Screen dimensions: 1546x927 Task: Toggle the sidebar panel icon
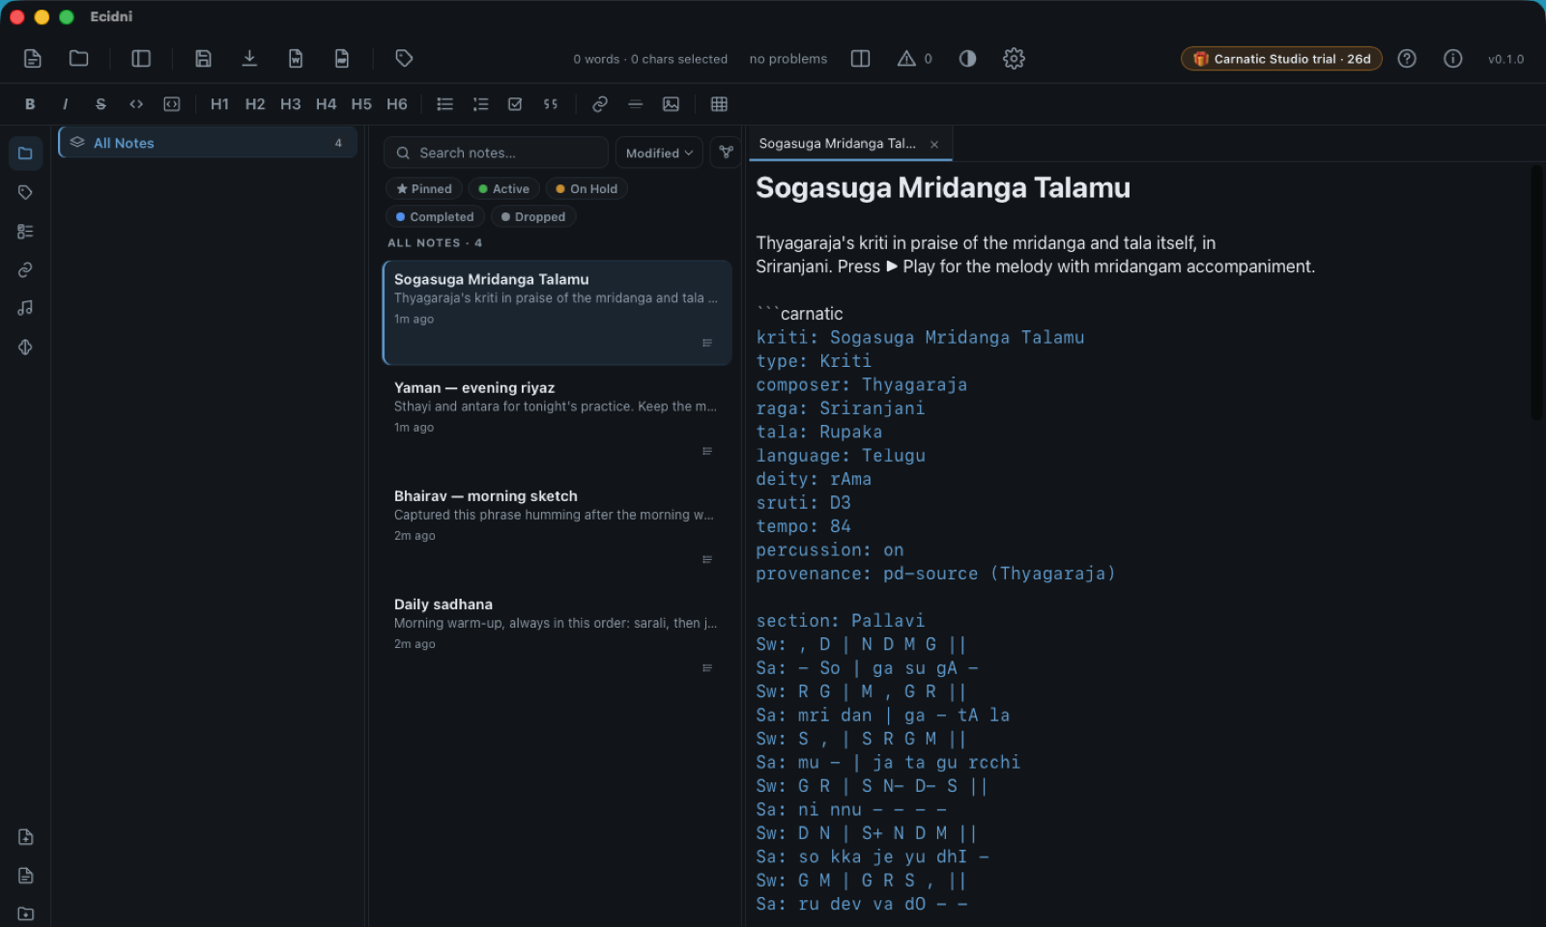[x=141, y=59]
